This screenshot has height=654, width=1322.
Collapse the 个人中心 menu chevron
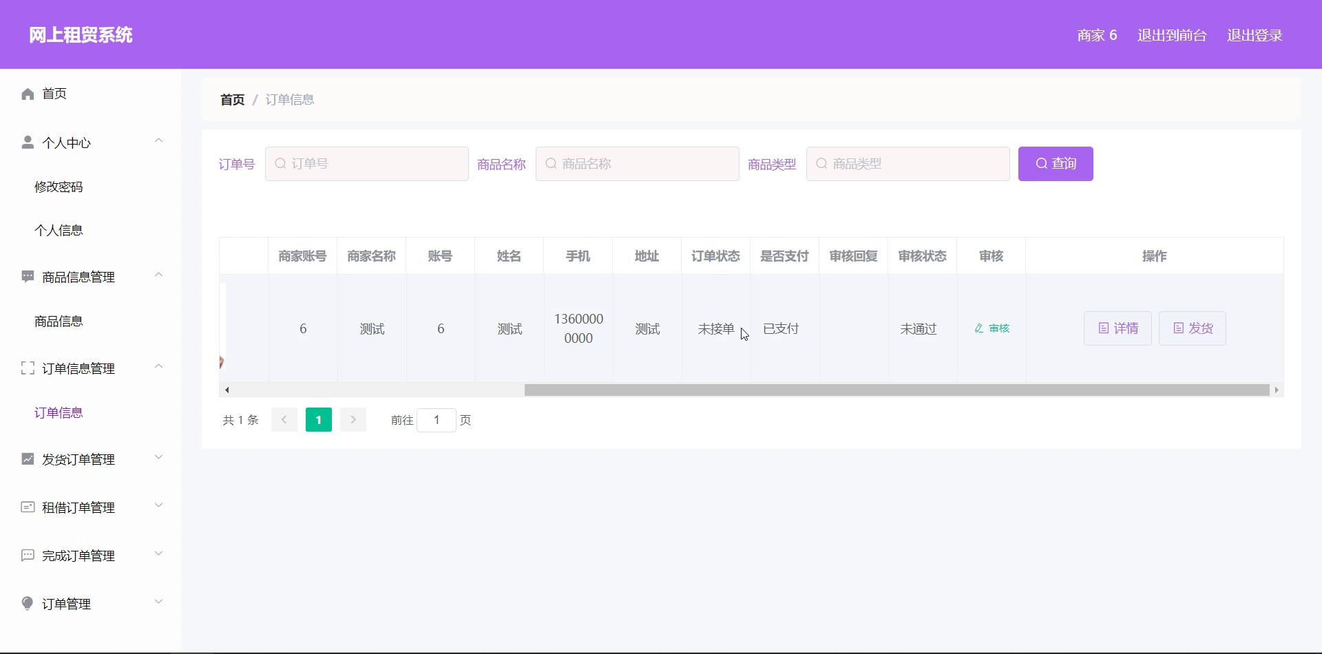[158, 141]
